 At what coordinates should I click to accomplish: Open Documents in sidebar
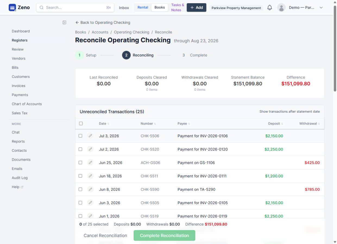(x=21, y=160)
